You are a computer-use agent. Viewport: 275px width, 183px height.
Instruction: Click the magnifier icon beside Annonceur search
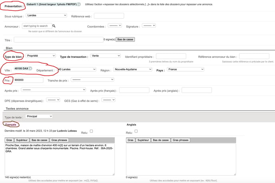[54, 26]
